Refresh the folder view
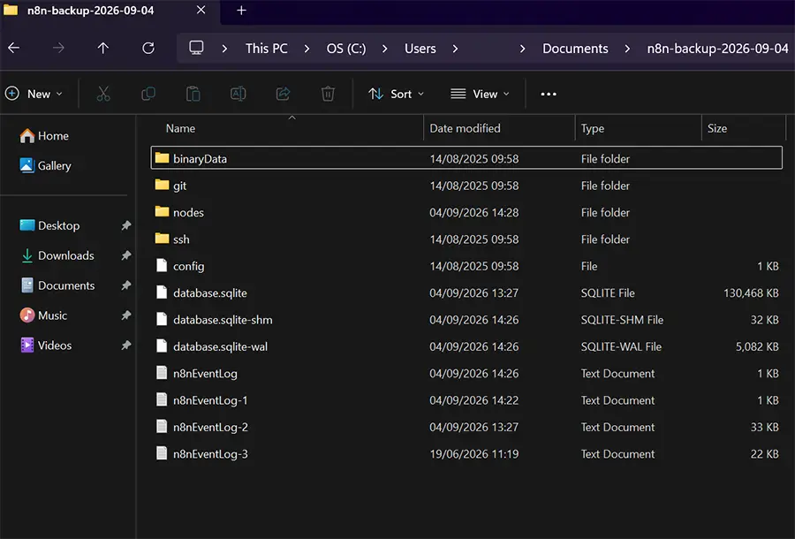 (148, 49)
